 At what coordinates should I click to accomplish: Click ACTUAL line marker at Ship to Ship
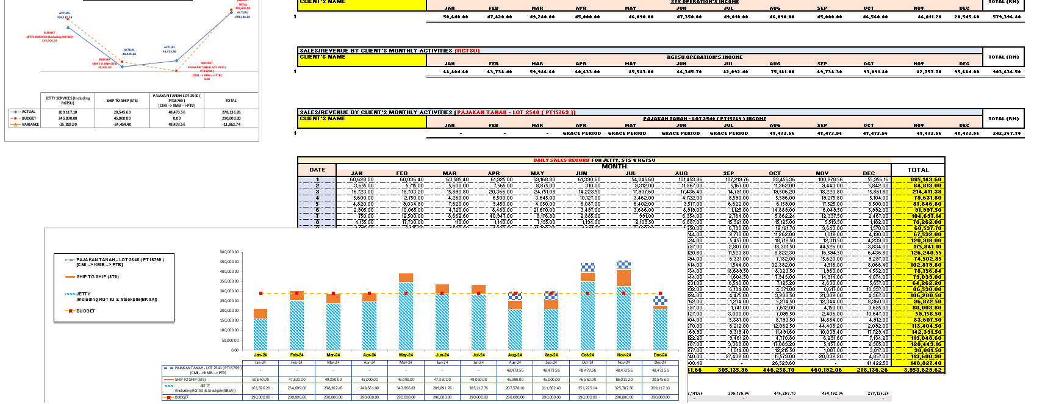122,66
